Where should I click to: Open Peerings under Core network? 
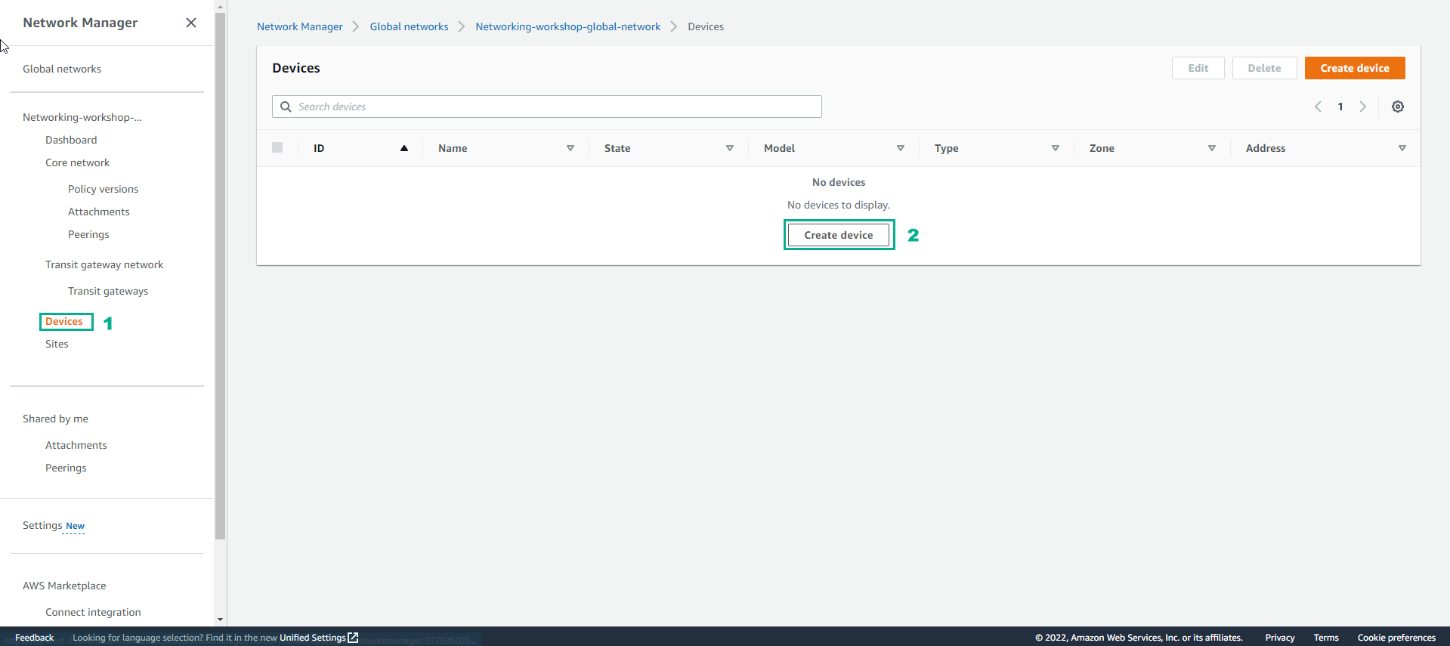pyautogui.click(x=88, y=234)
